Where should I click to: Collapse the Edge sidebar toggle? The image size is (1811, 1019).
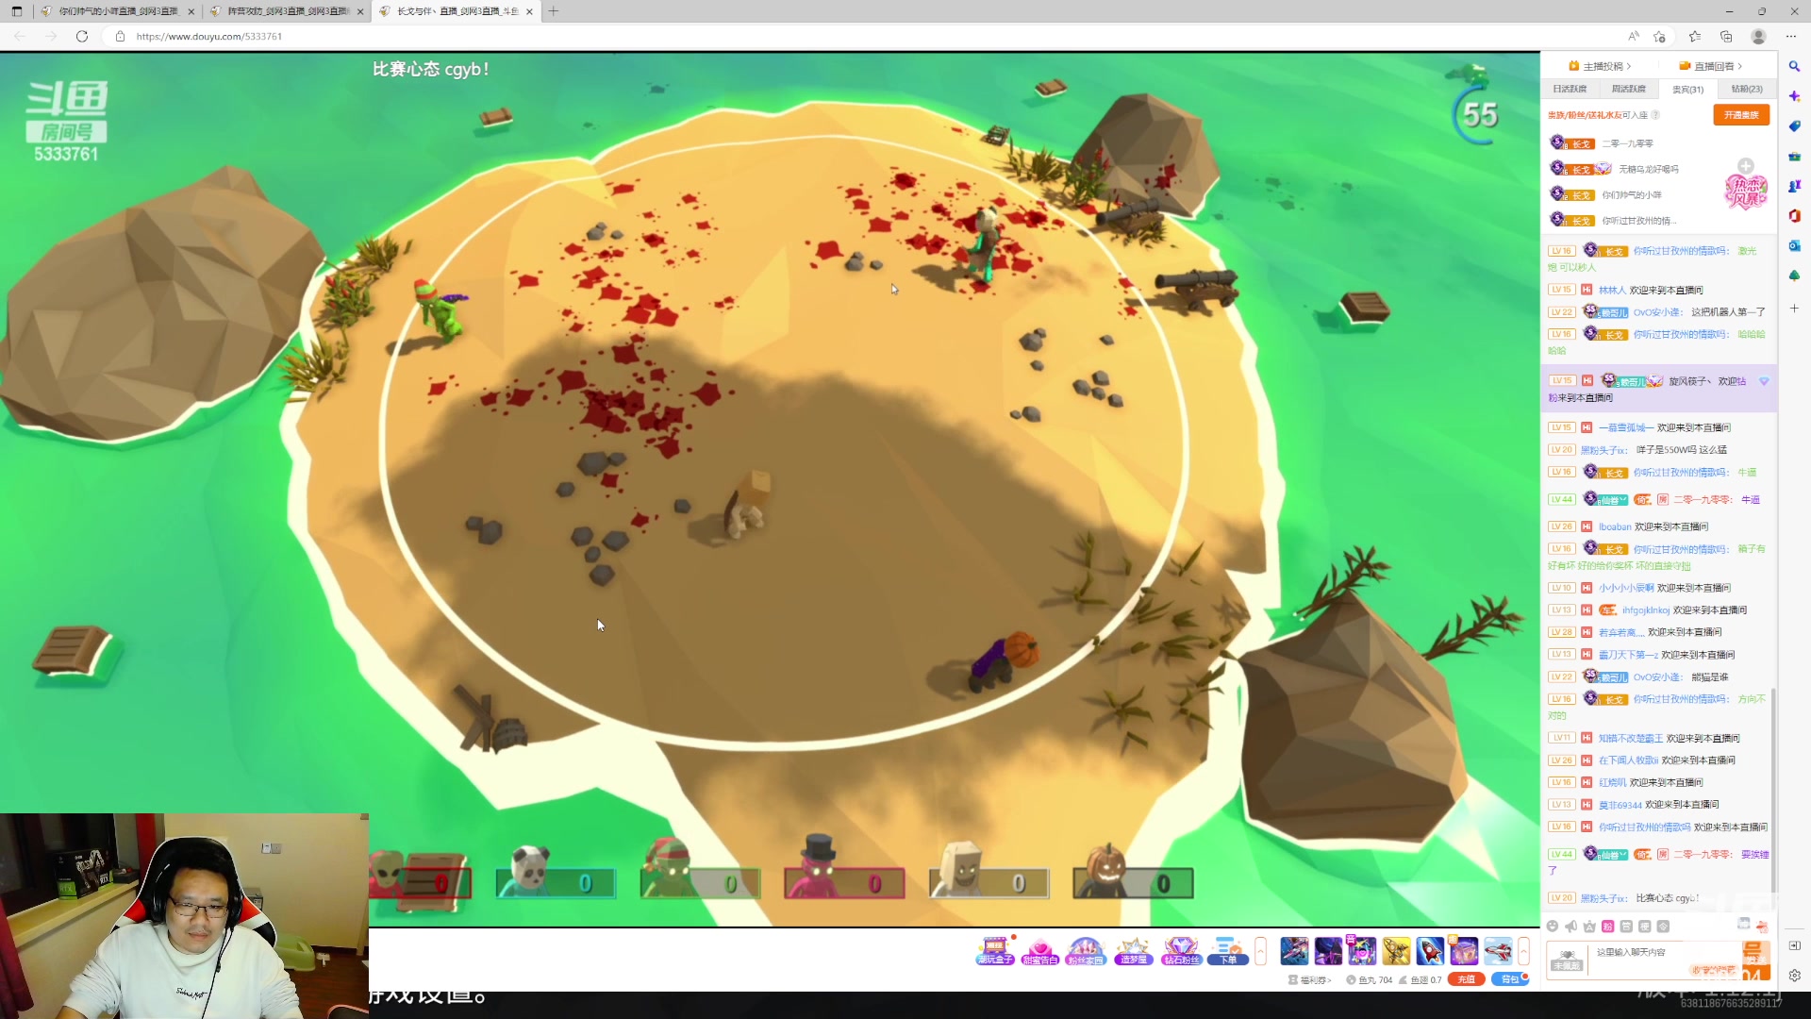(x=1794, y=945)
